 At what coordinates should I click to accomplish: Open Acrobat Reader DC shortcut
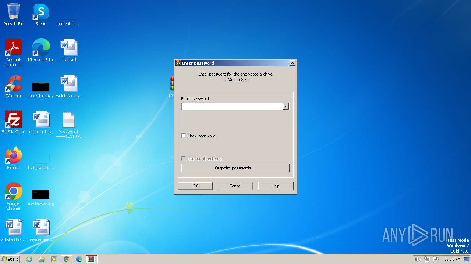click(13, 53)
